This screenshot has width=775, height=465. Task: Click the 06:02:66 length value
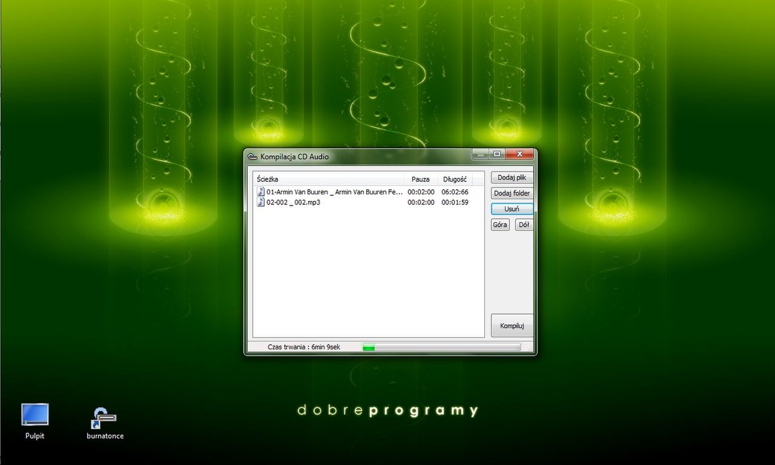pyautogui.click(x=455, y=192)
